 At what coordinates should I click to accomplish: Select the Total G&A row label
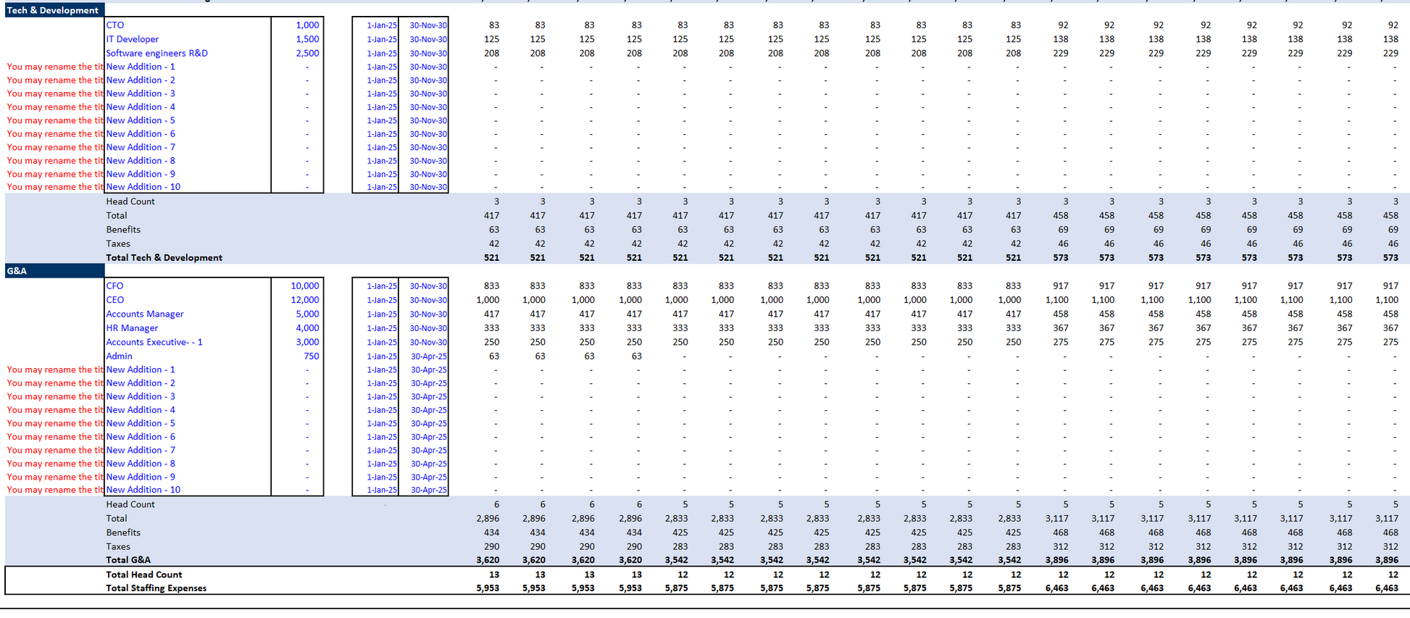click(x=128, y=560)
